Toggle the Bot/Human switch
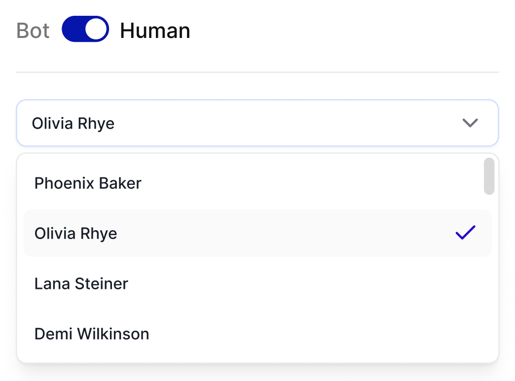 pyautogui.click(x=85, y=30)
